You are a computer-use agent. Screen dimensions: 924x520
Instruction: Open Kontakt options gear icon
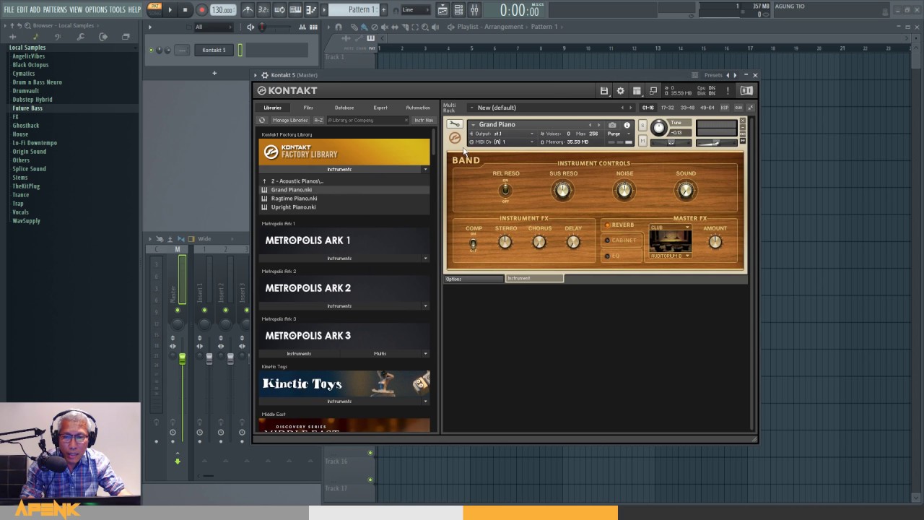(620, 90)
